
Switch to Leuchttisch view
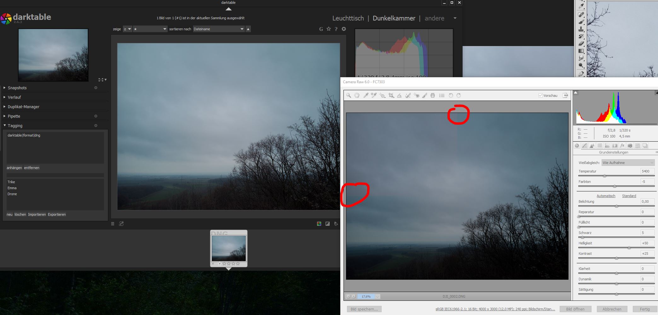348,18
